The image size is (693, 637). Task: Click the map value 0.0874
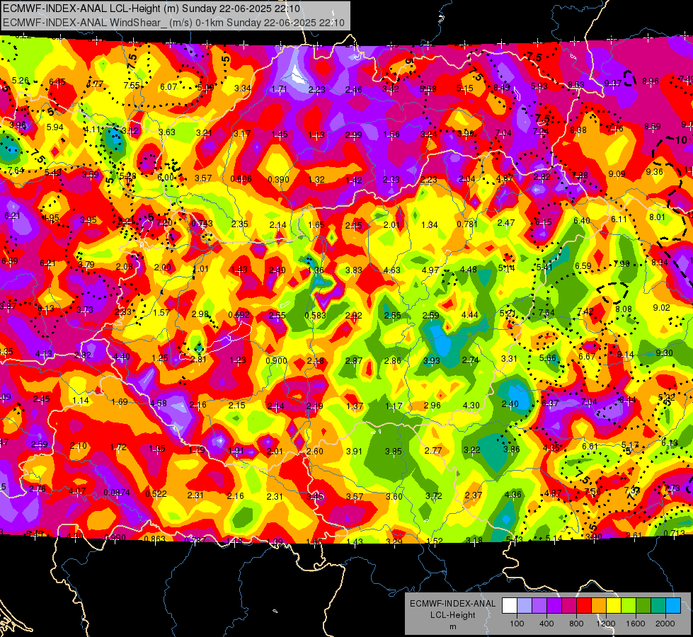point(117,493)
